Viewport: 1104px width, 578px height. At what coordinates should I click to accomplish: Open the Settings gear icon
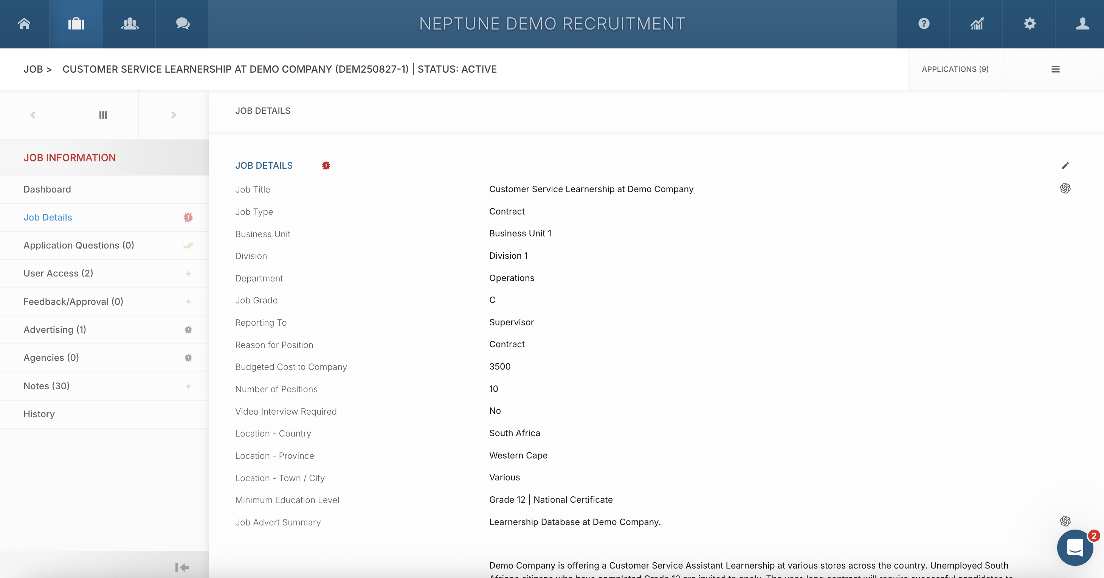click(x=1030, y=23)
